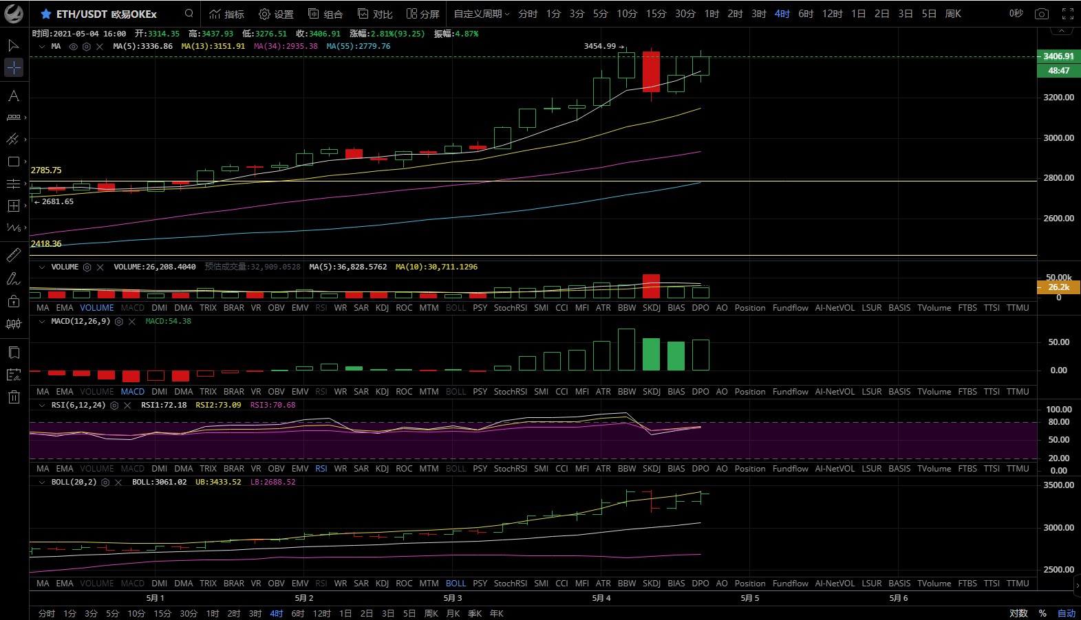The width and height of the screenshot is (1081, 620).
Task: Open the 设置 settings menu
Action: pos(276,14)
